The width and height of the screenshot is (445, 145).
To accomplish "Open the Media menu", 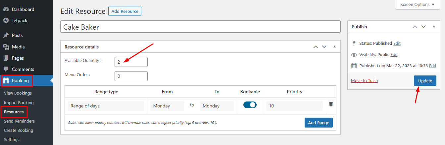I will click(x=26, y=47).
